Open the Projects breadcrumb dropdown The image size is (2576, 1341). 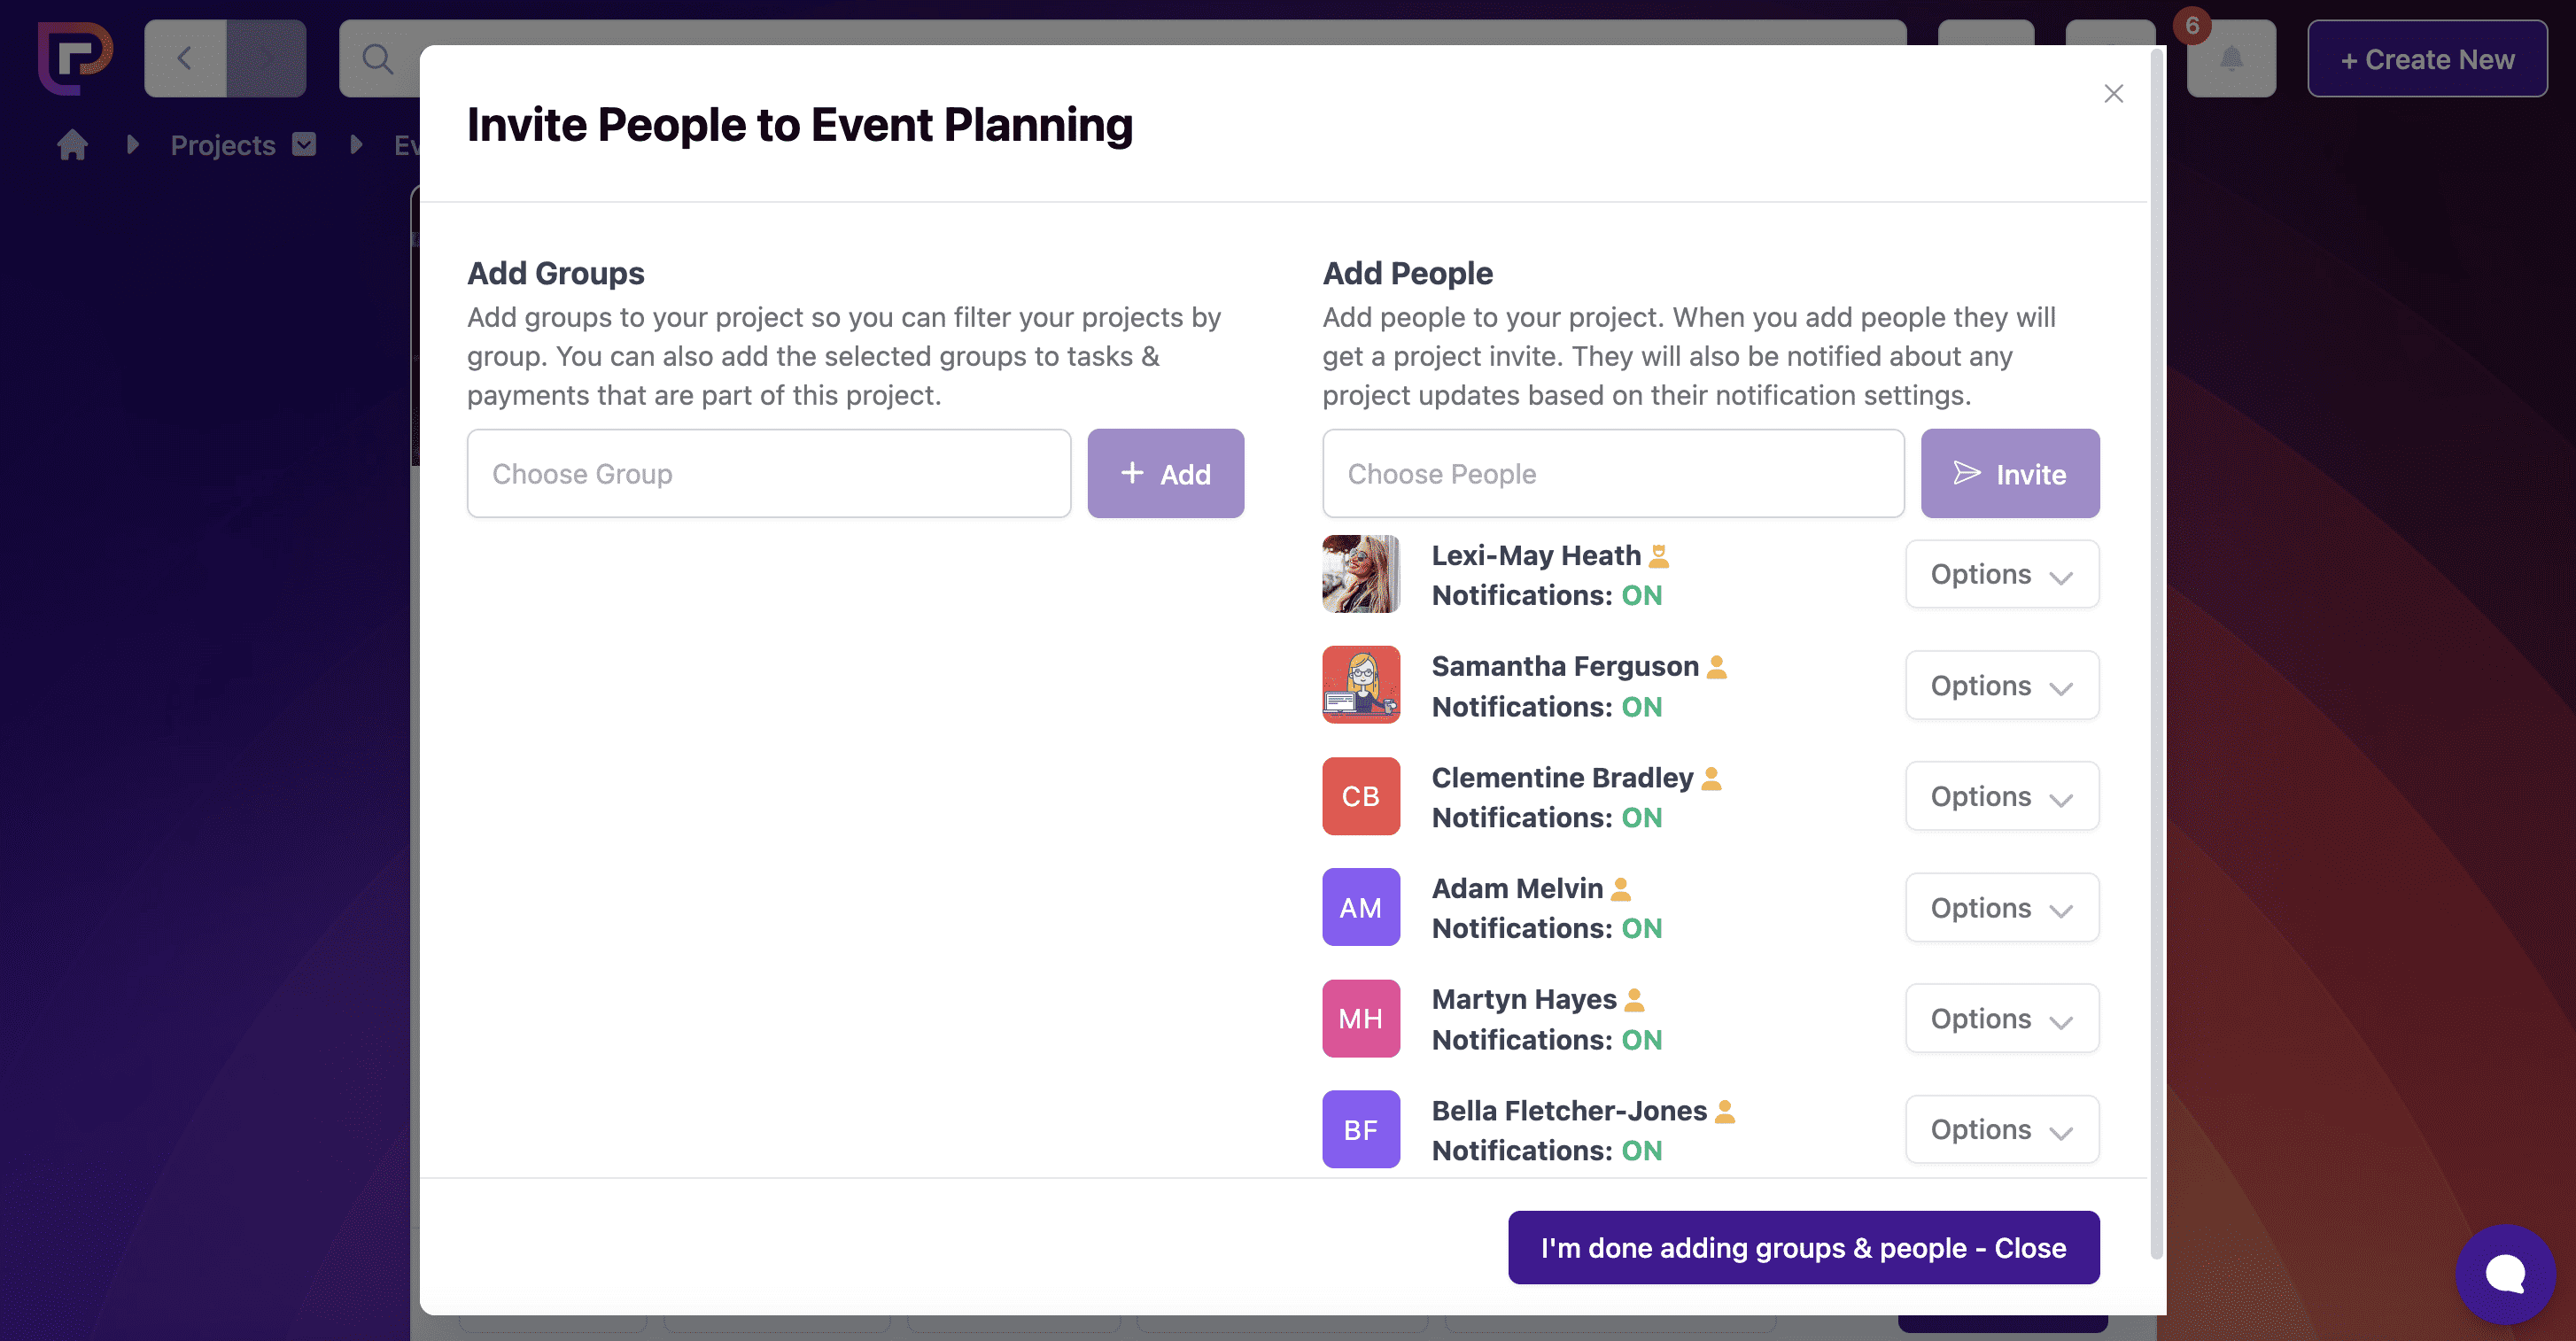coord(304,145)
